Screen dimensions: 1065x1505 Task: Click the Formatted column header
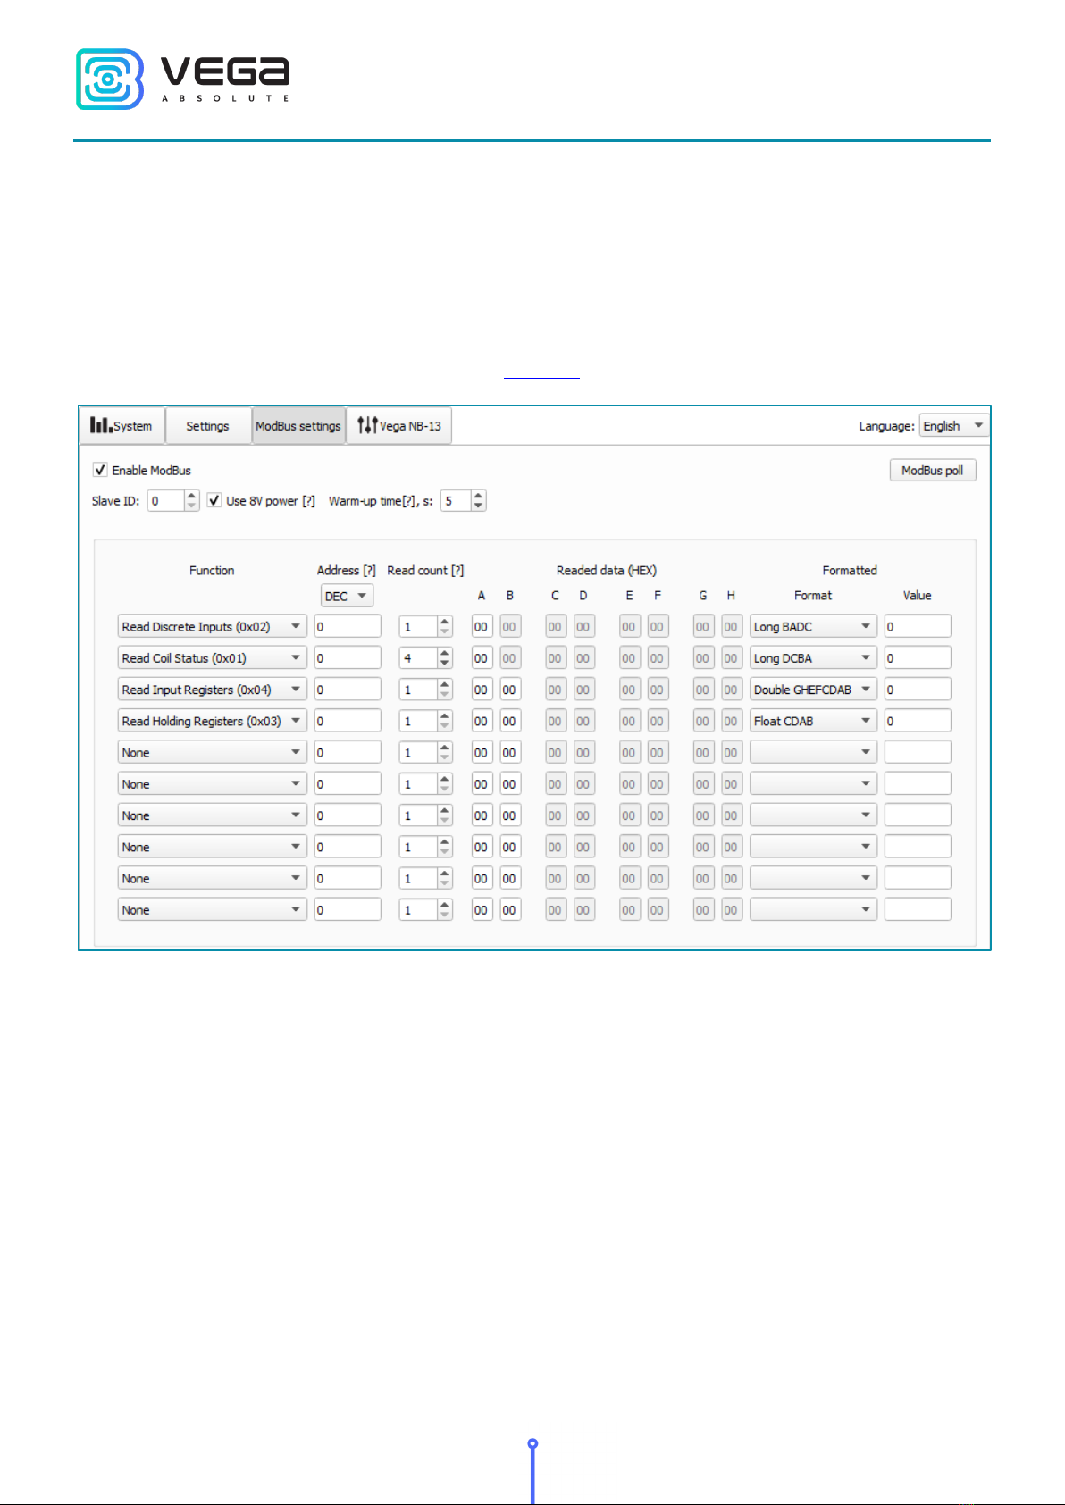tap(850, 570)
